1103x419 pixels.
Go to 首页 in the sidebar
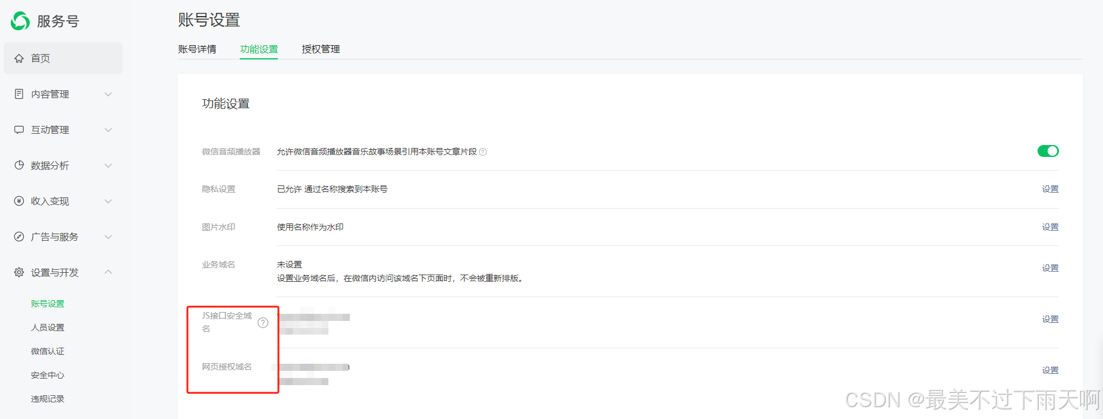63,58
